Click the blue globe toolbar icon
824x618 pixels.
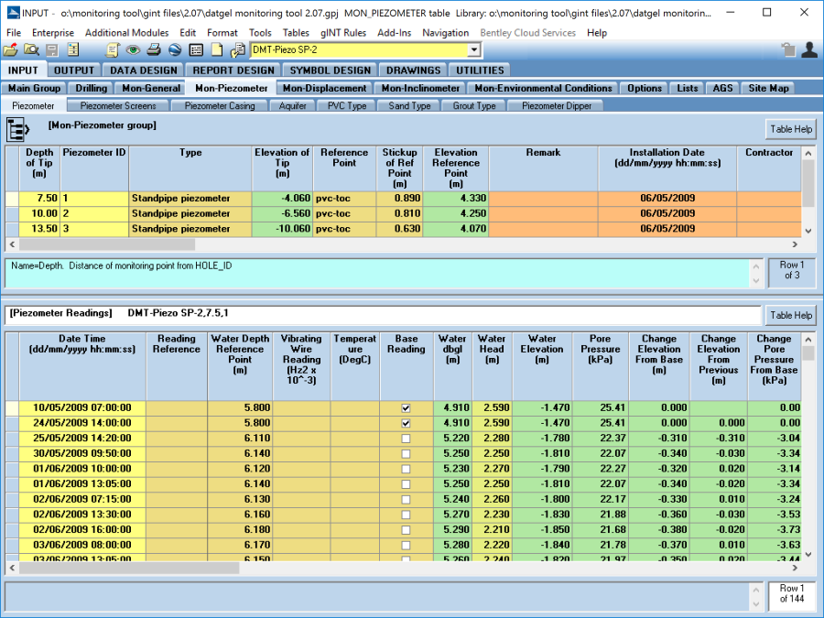click(x=174, y=50)
